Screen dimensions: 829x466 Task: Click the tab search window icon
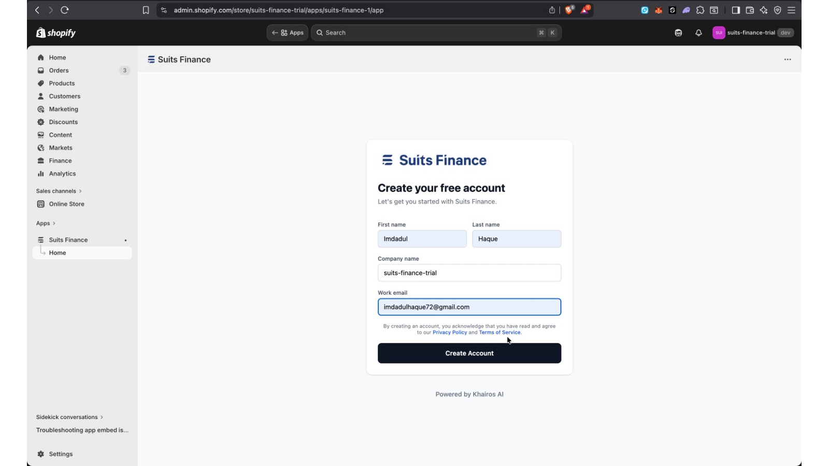(x=714, y=10)
